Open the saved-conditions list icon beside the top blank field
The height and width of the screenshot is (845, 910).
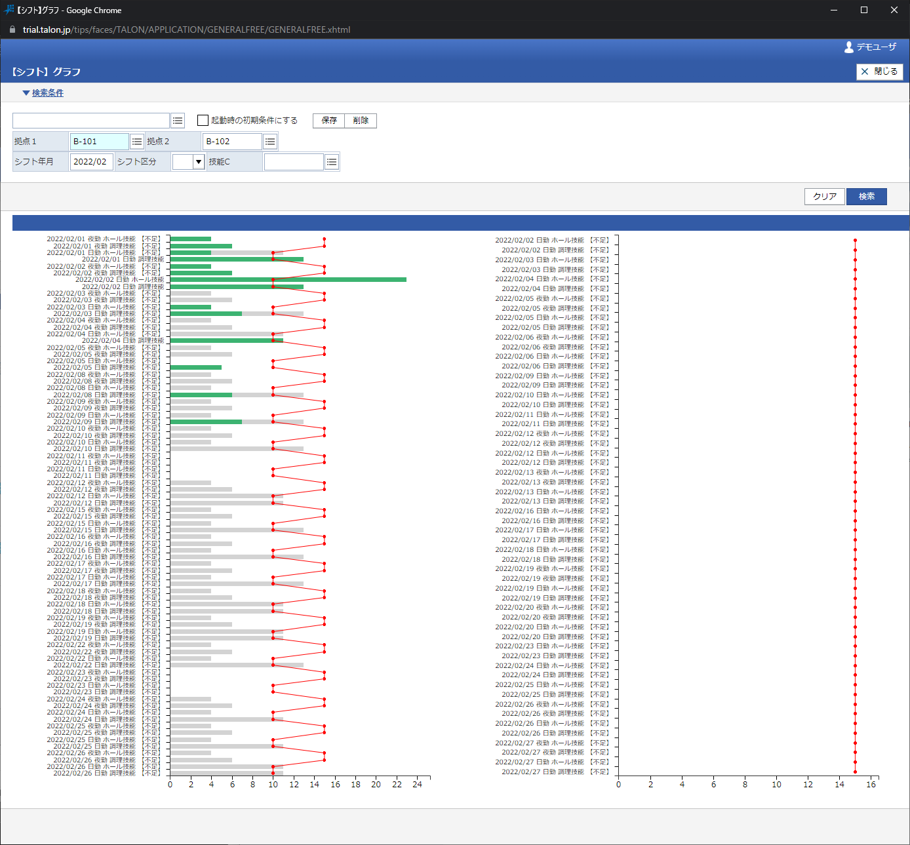point(178,121)
